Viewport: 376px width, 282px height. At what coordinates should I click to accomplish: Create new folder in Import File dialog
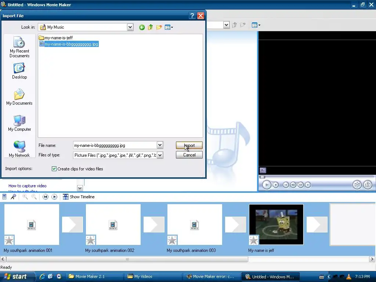(159, 27)
